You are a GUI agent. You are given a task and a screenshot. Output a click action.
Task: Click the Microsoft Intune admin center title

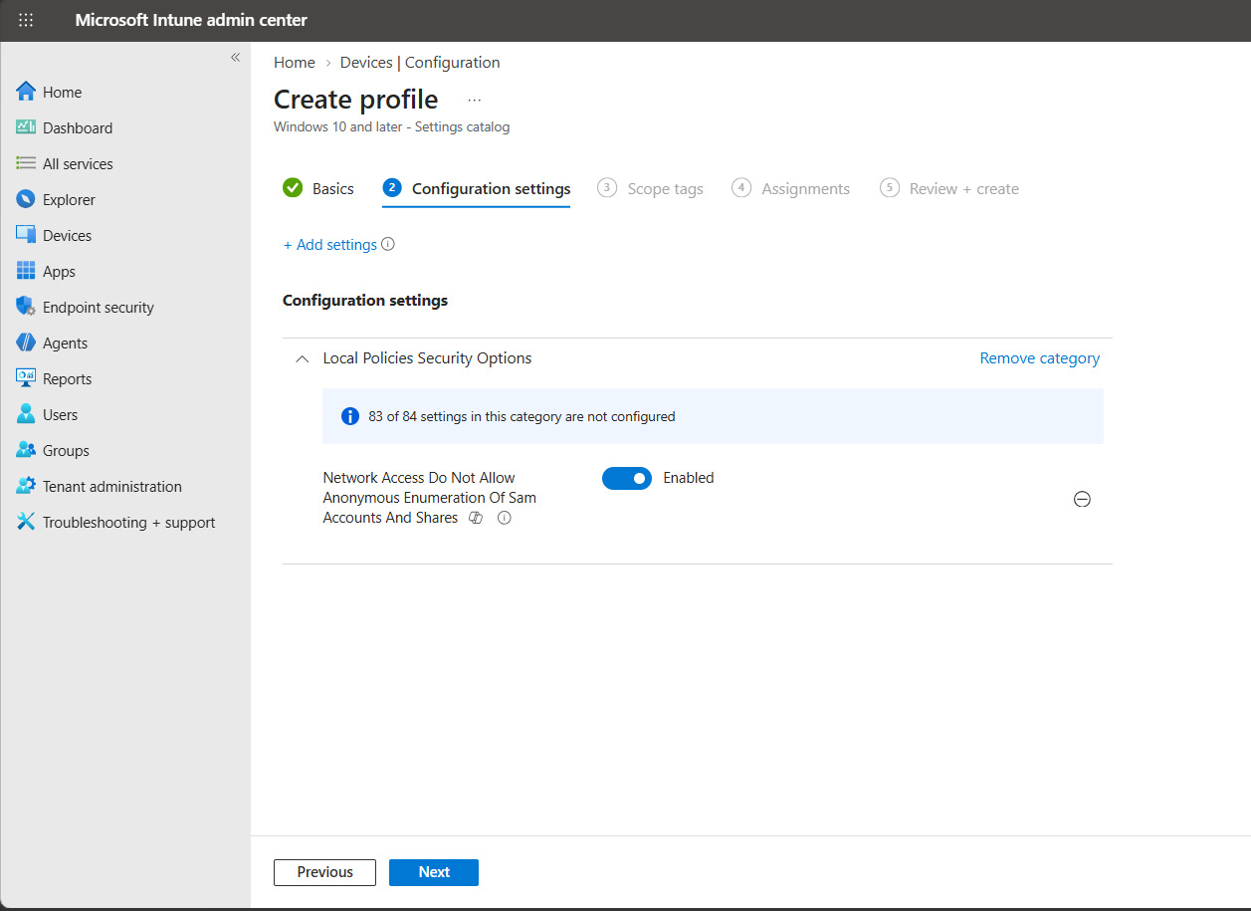click(191, 20)
